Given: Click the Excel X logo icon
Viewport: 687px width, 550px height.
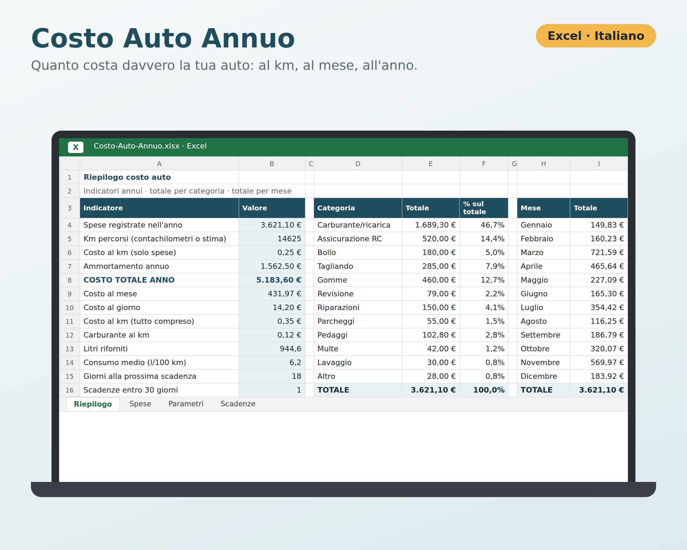Looking at the screenshot, I should click(x=76, y=147).
